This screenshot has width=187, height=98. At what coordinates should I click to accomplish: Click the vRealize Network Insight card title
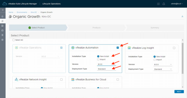point(33,80)
